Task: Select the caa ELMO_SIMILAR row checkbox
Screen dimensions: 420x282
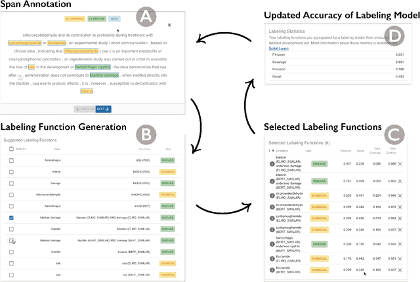Action: click(11, 263)
